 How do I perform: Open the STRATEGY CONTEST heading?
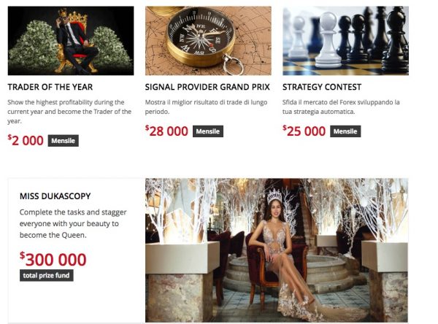(x=322, y=87)
